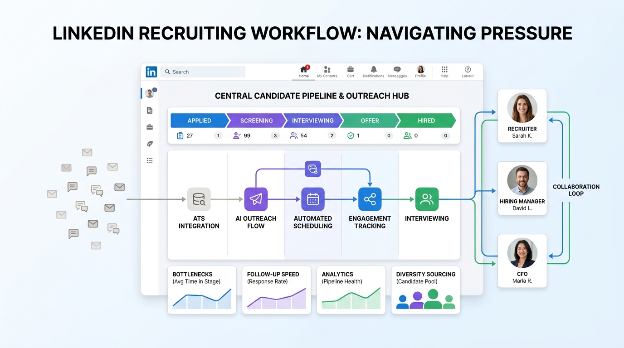Click the Automated Scheduling calendar icon
Viewport: 624px width, 348px height.
click(313, 199)
